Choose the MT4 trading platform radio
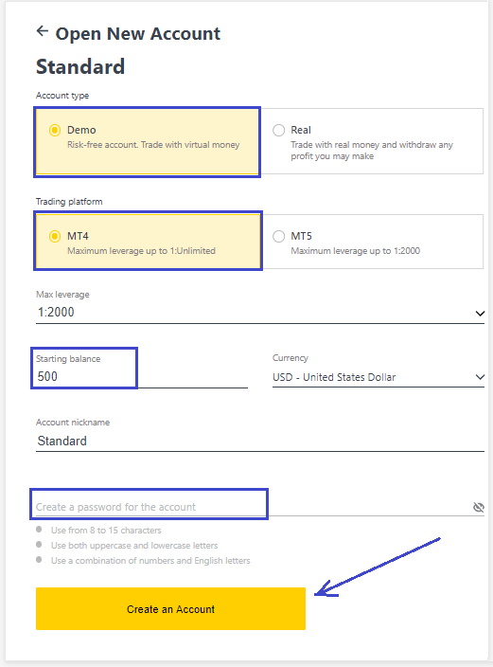The image size is (493, 667). tap(55, 236)
